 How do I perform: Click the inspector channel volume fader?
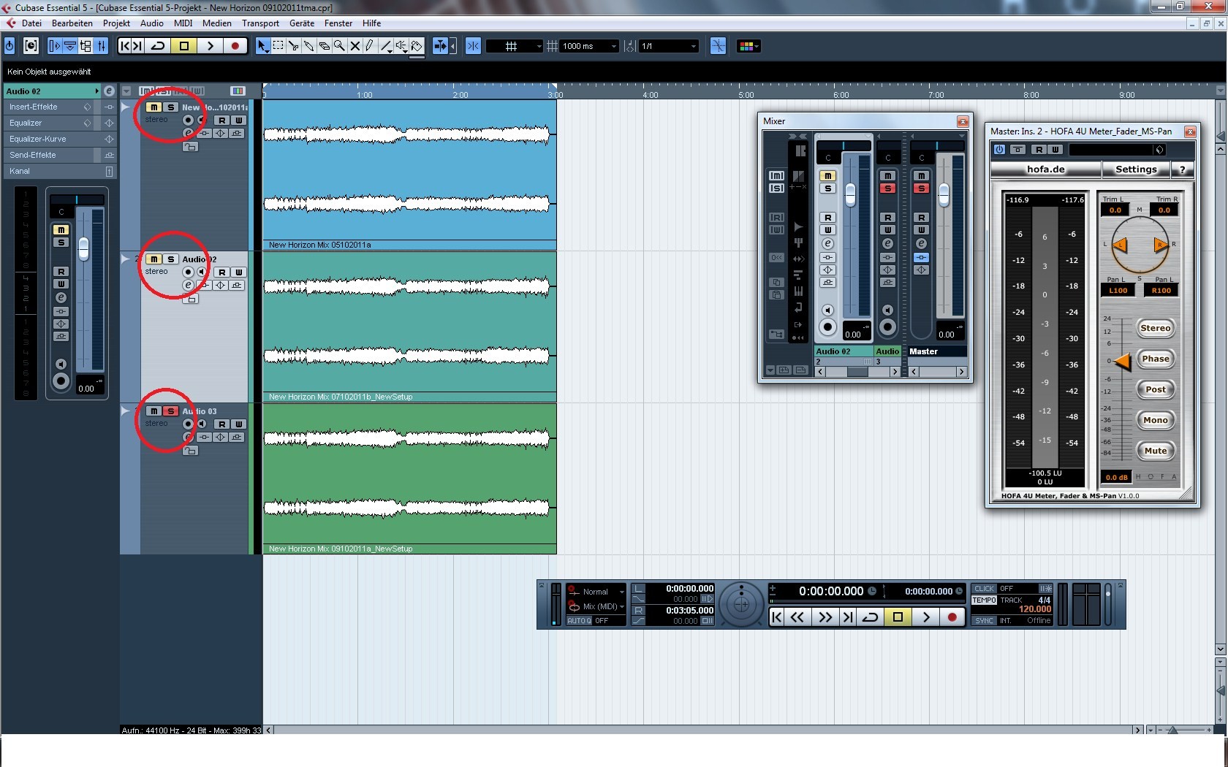point(84,249)
